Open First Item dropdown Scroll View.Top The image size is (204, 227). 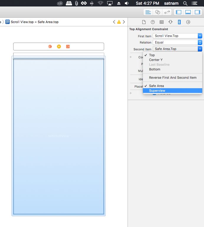tap(177, 36)
